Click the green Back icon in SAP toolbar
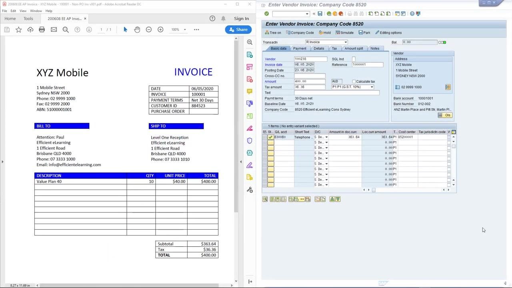 pos(329,14)
